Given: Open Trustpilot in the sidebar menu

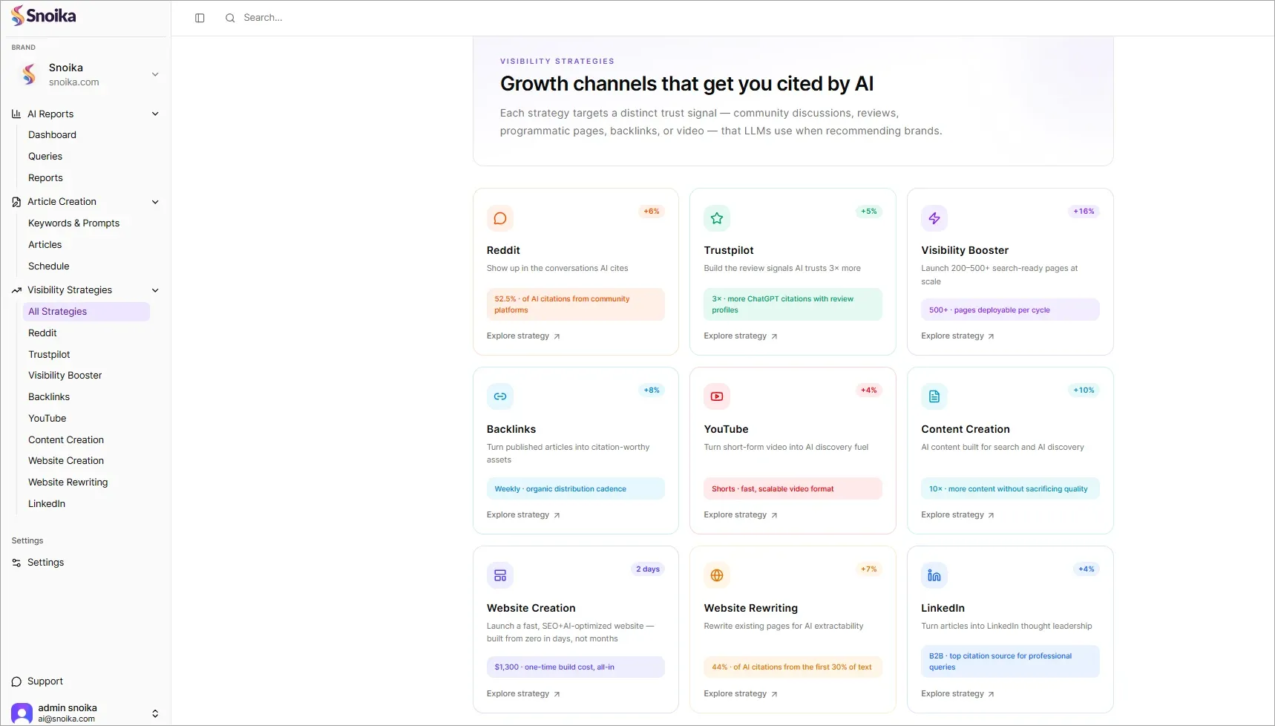Looking at the screenshot, I should click(x=49, y=355).
